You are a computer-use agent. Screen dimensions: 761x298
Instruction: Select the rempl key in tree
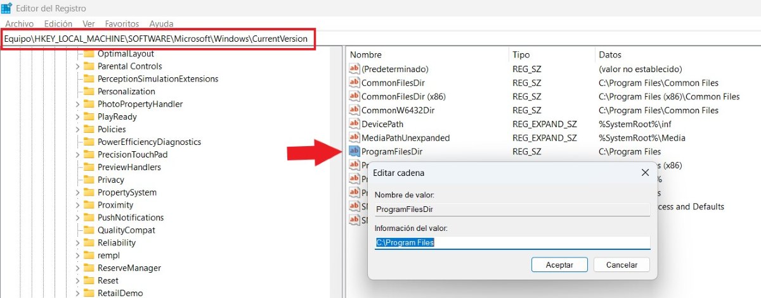[108, 255]
